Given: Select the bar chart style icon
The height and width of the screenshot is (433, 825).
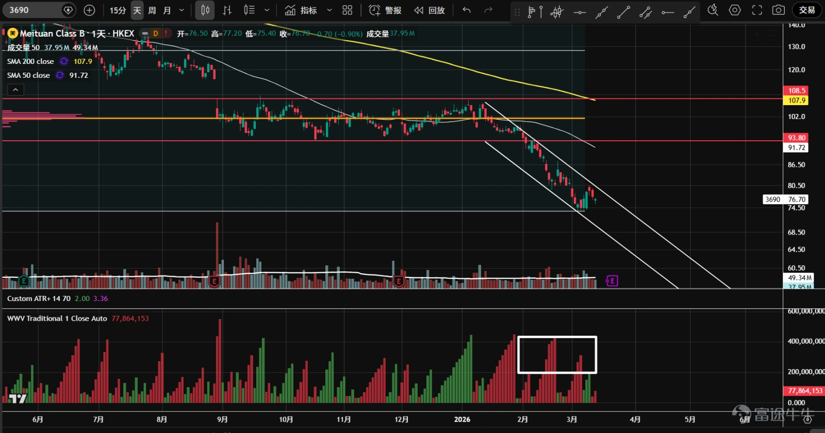Looking at the screenshot, I should coord(227,10).
